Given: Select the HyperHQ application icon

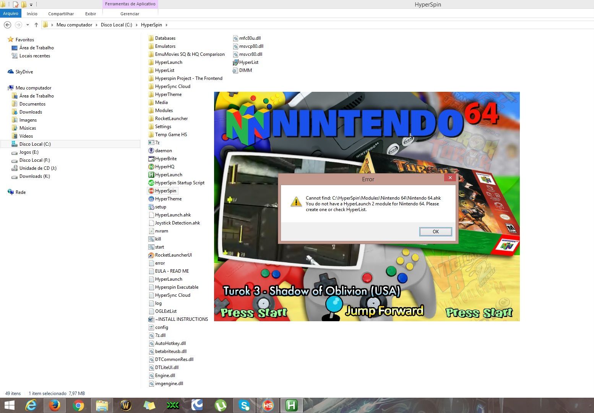Looking at the screenshot, I should pyautogui.click(x=151, y=167).
